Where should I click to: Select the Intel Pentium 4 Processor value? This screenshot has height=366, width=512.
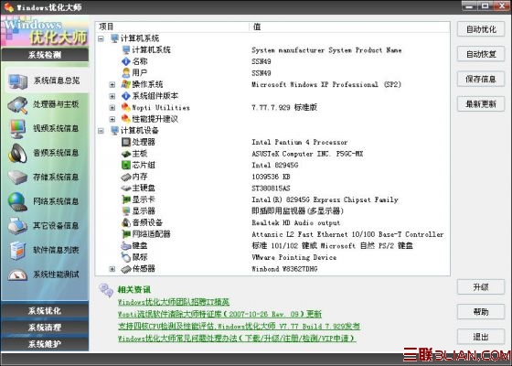tap(300, 142)
